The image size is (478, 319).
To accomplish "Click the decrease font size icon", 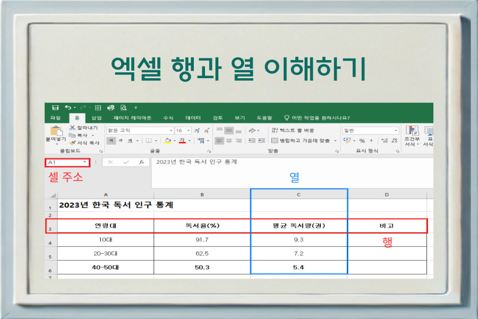I will click(207, 131).
